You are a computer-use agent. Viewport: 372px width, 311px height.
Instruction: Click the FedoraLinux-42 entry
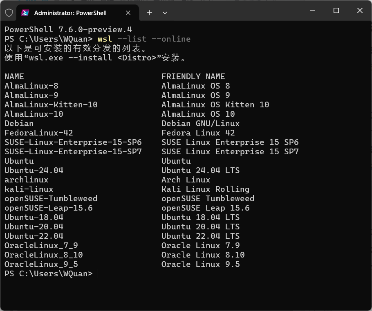39,133
